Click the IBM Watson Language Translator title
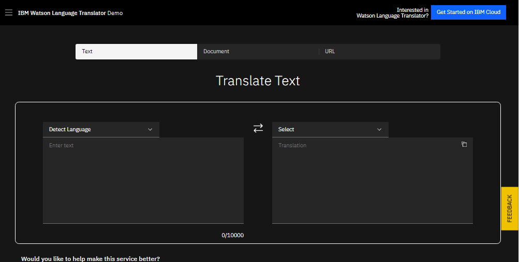The width and height of the screenshot is (519, 262). (x=70, y=13)
